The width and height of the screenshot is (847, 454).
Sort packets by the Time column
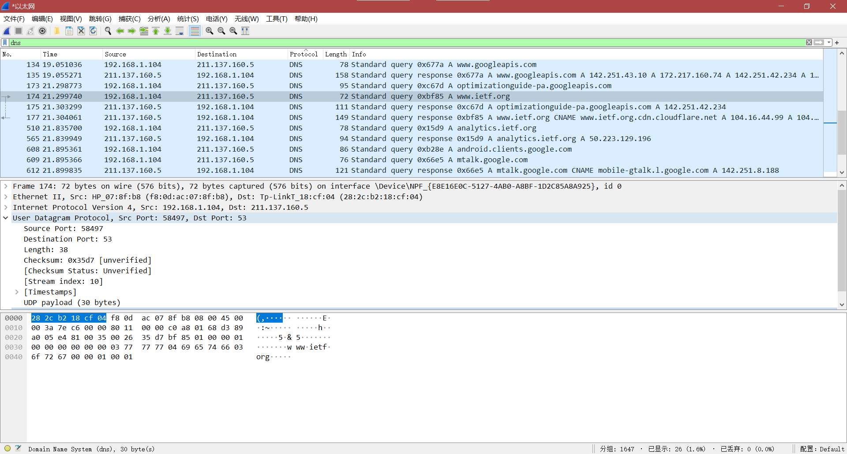[x=71, y=54]
